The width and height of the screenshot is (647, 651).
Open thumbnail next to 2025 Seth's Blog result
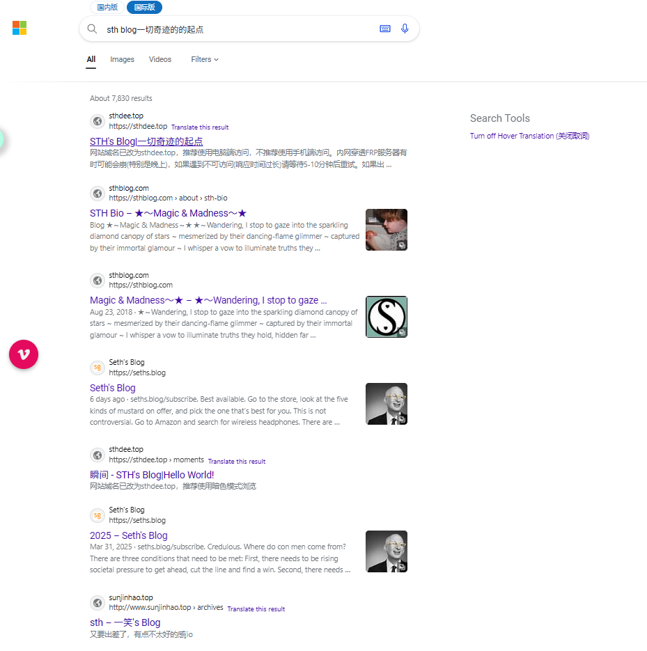point(387,551)
